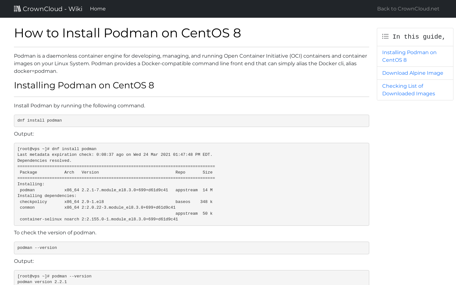Click 'To check the version of podman' text
Screen dimensions: 456x285
tap(55, 232)
